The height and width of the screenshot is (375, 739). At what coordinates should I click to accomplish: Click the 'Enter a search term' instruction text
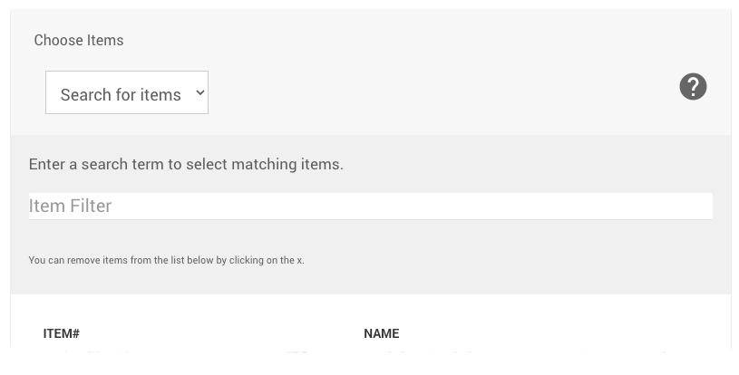coord(186,165)
